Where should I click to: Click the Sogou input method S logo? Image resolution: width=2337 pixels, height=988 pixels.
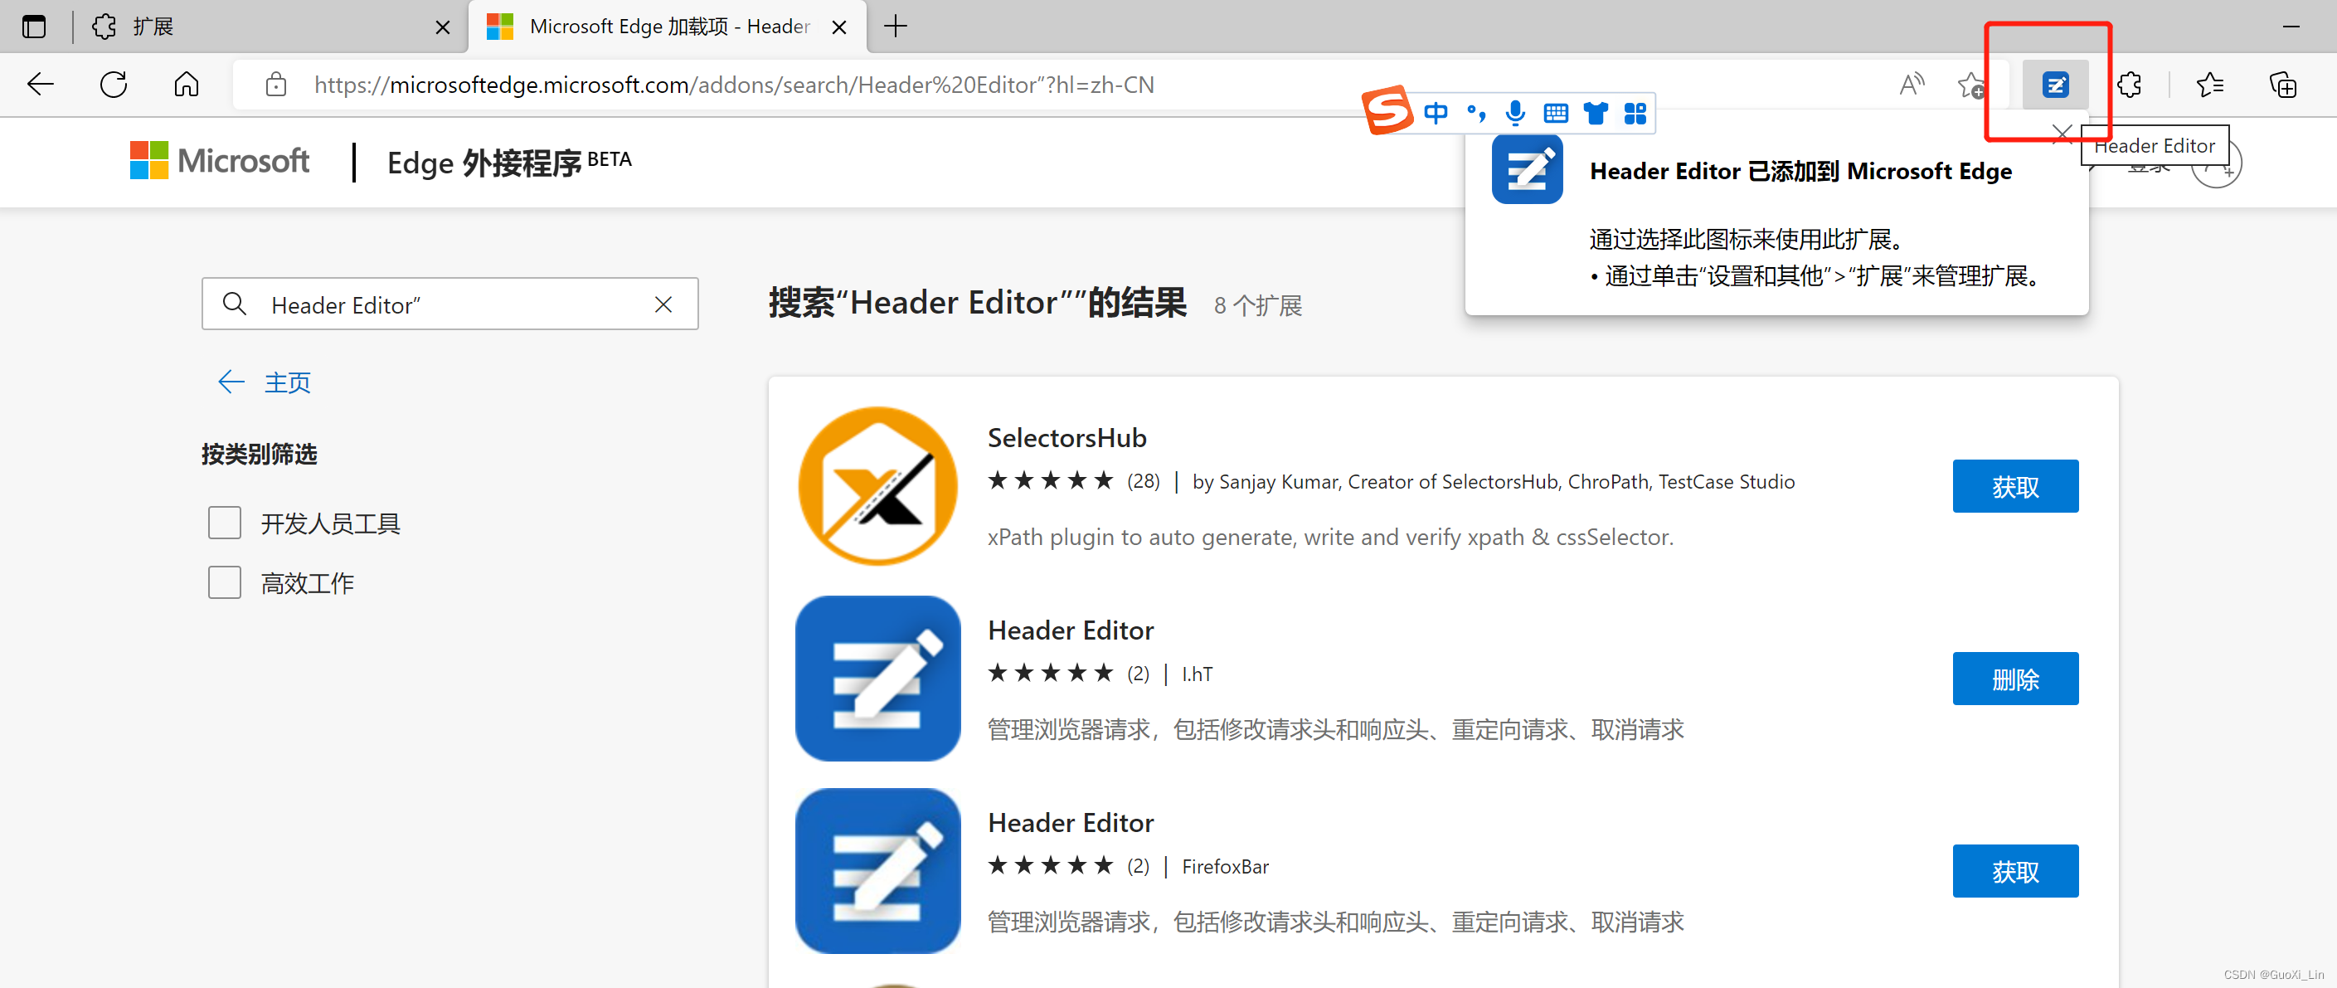[1387, 110]
